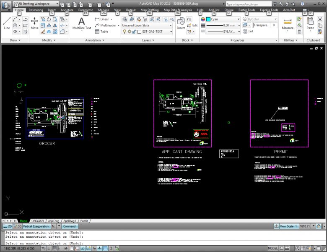Select the Multiline Text tool
This screenshot has width=327, height=252.
tap(82, 23)
